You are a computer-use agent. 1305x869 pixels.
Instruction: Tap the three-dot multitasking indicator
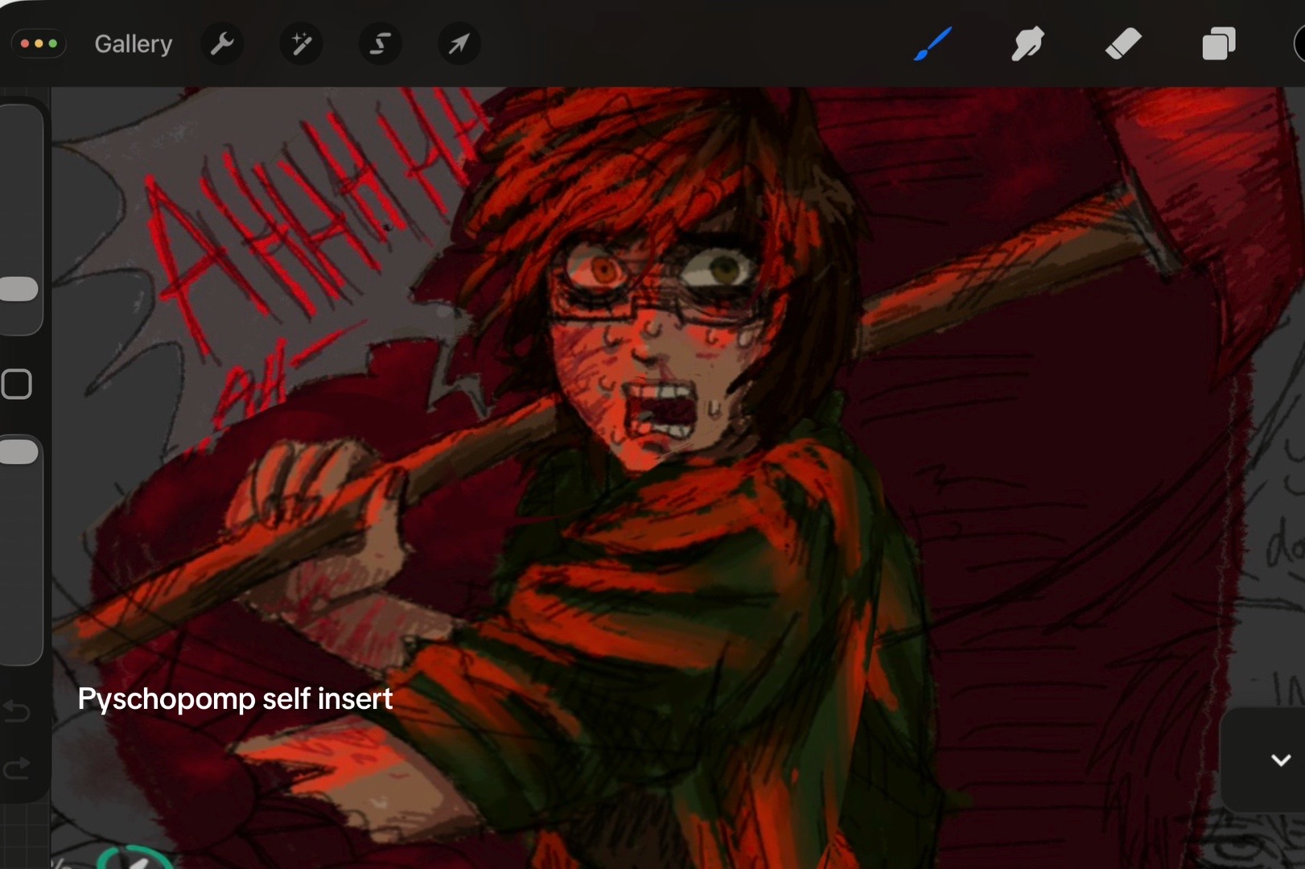39,43
